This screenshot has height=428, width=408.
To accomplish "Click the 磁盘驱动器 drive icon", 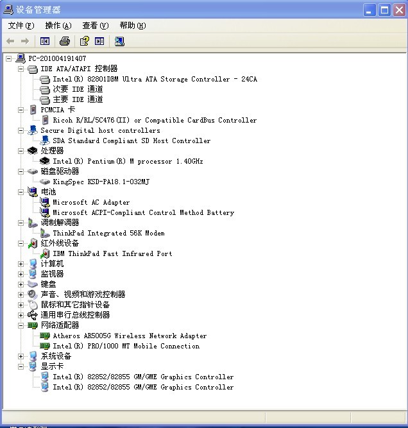I will 33,171.
